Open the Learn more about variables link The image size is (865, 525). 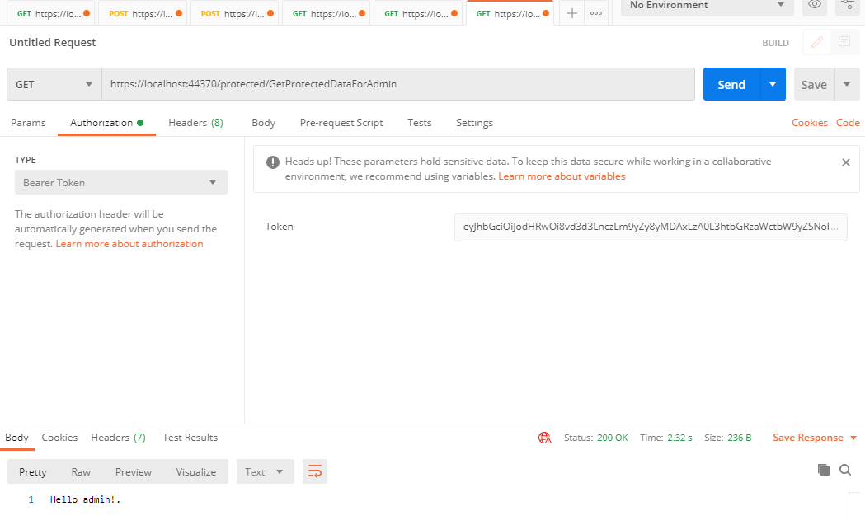562,176
